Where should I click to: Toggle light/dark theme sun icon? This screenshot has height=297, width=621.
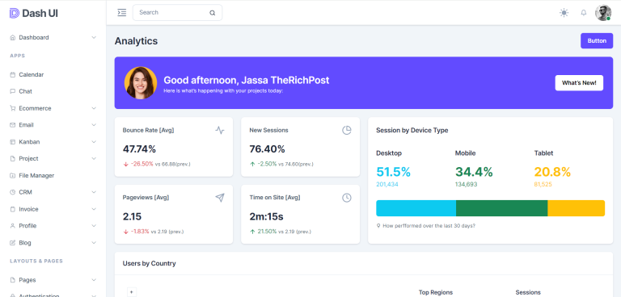tap(564, 13)
